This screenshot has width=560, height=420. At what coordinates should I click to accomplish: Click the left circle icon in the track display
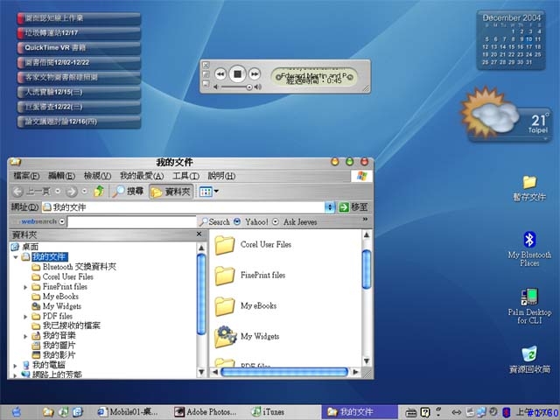pyautogui.click(x=278, y=77)
